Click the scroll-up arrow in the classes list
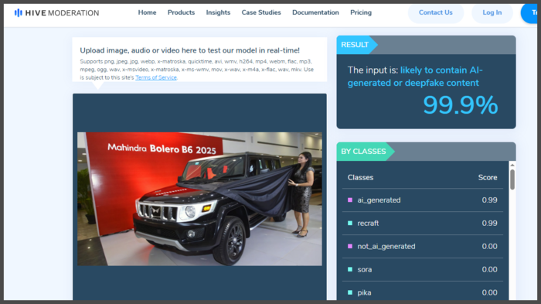Screen dimensions: 541x304 pyautogui.click(x=512, y=165)
